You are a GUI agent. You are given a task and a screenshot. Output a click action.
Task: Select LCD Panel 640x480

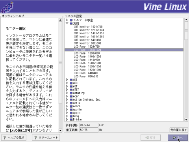86,73
